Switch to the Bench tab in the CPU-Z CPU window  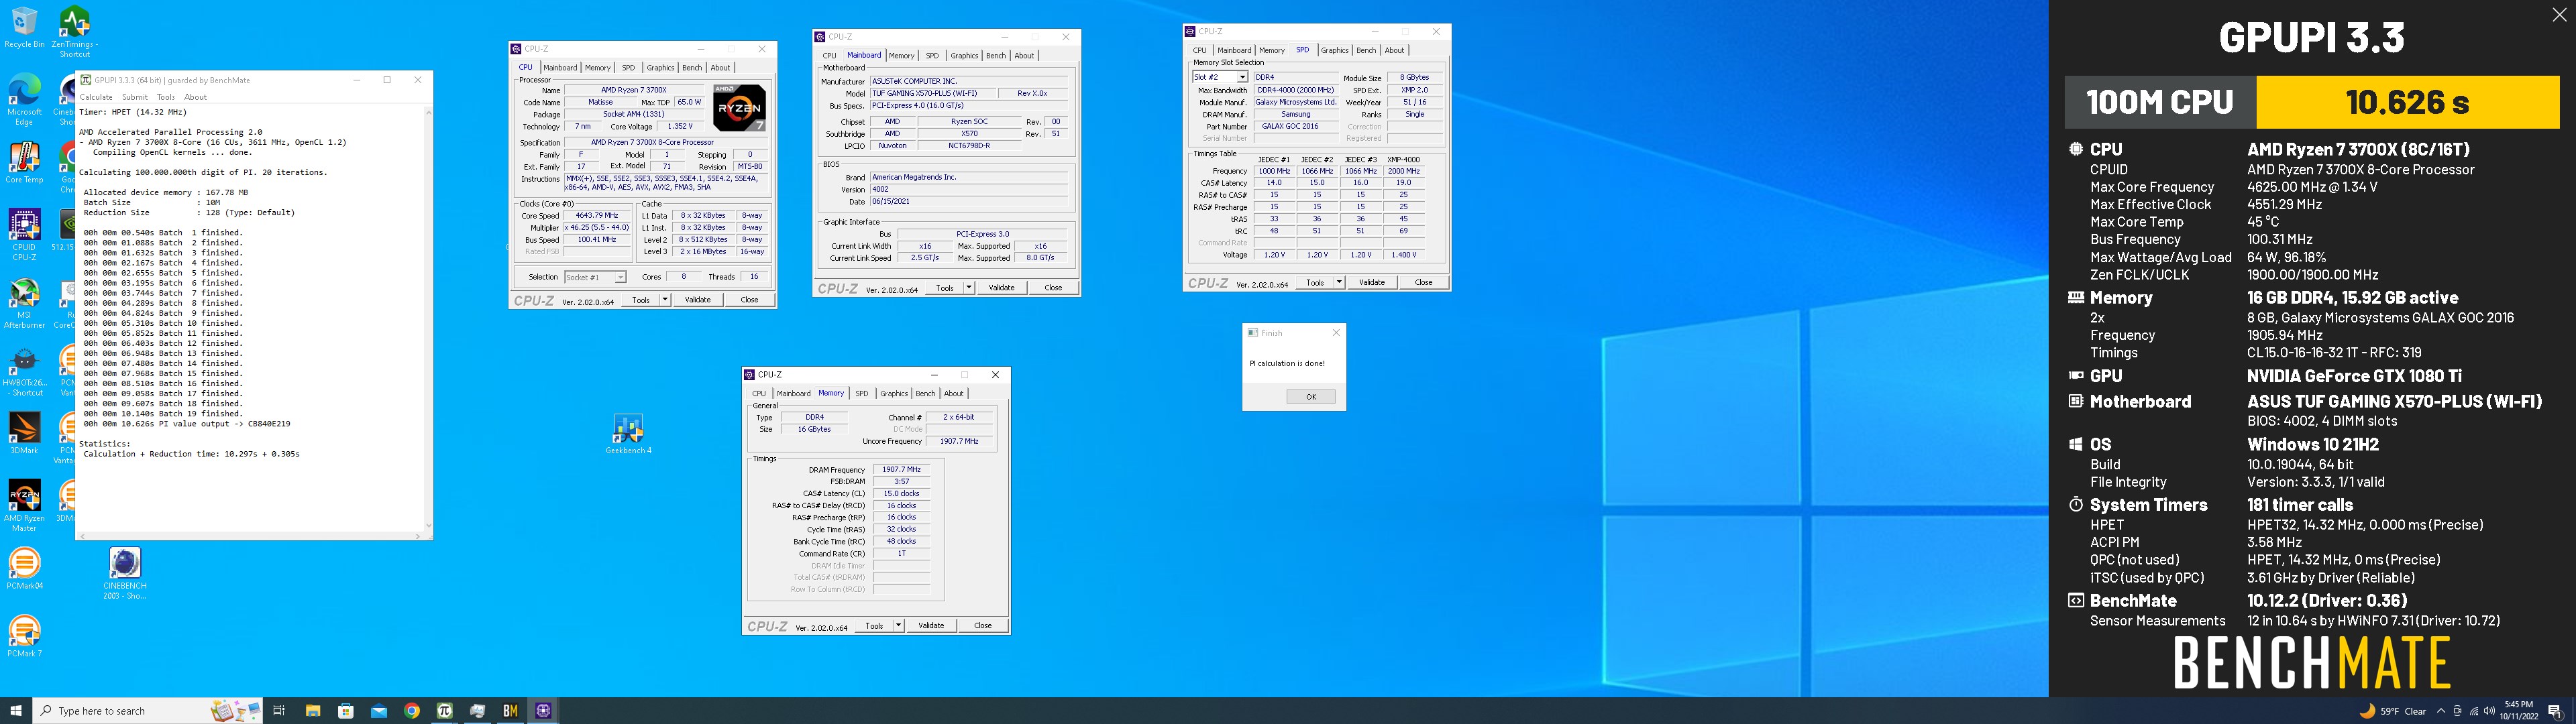(692, 68)
